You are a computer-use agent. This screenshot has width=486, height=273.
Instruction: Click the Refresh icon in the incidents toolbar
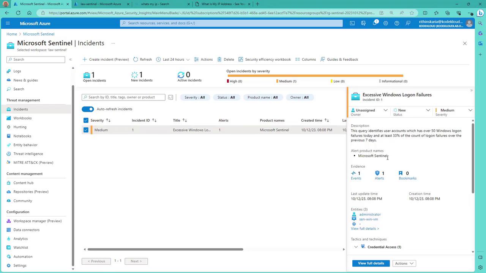(136, 60)
